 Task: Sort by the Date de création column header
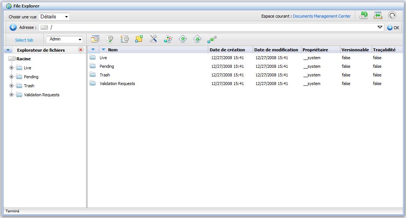[x=227, y=50]
